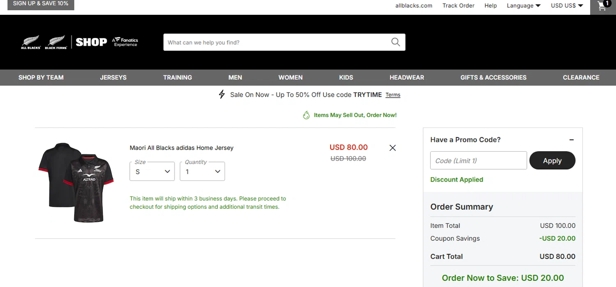Click the Order Now to Save text

(x=503, y=278)
